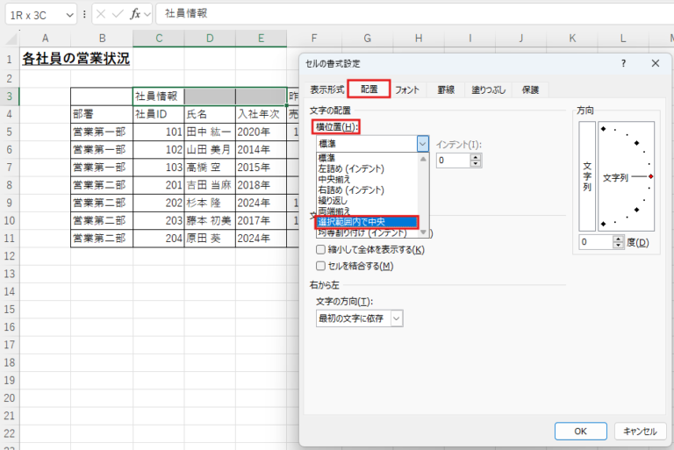This screenshot has height=450, width=674.
Task: Open the 罫線 tab
Action: (446, 89)
